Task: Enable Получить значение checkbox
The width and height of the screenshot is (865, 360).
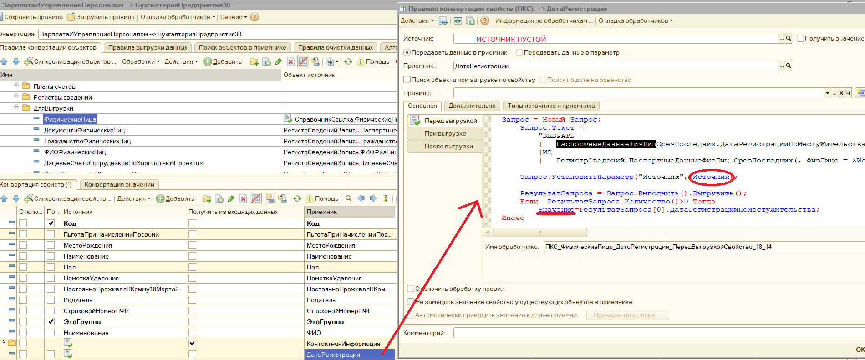Action: (x=800, y=39)
